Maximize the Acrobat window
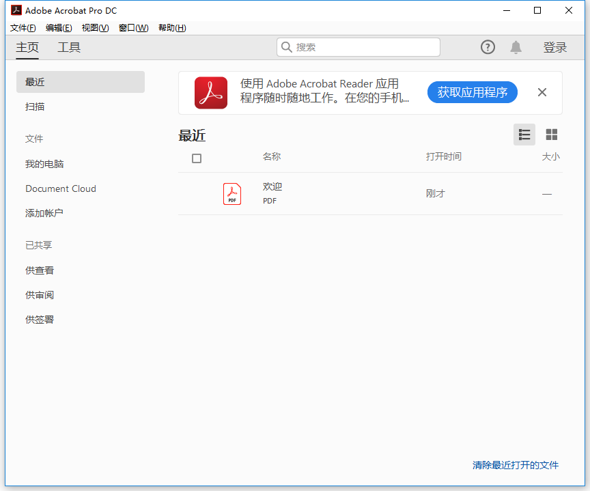The image size is (590, 491). coord(537,10)
